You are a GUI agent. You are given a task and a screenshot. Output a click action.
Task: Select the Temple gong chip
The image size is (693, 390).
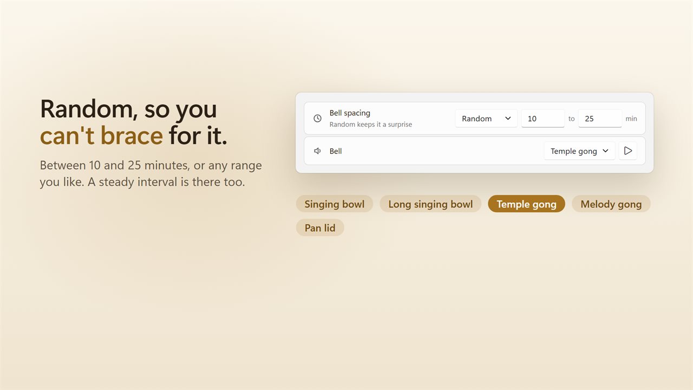tap(526, 204)
